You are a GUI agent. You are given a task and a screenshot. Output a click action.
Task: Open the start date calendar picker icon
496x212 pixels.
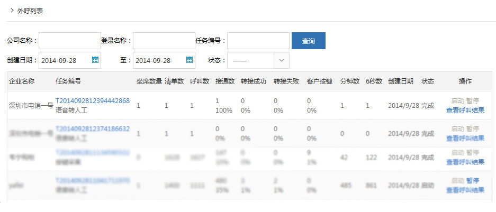click(95, 60)
